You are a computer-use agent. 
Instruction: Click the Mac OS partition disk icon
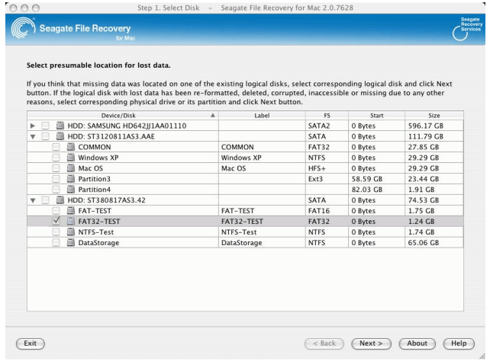coord(71,168)
